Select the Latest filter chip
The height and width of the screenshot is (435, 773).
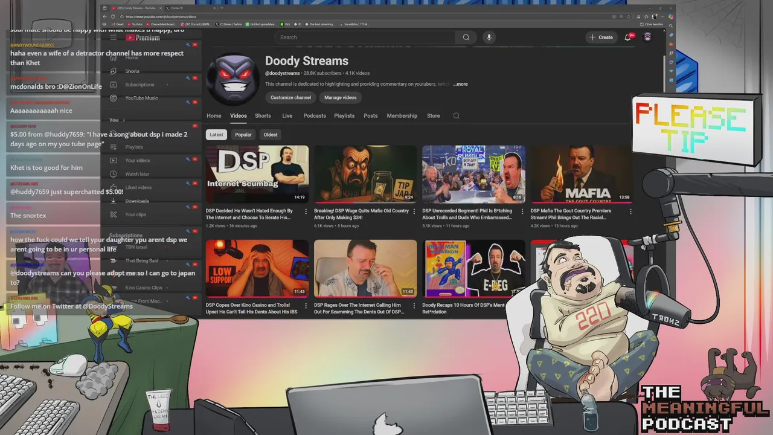(216, 135)
